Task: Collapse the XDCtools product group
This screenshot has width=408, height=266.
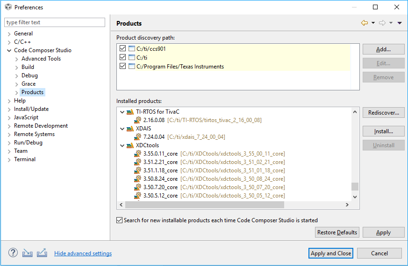Action: (x=122, y=145)
